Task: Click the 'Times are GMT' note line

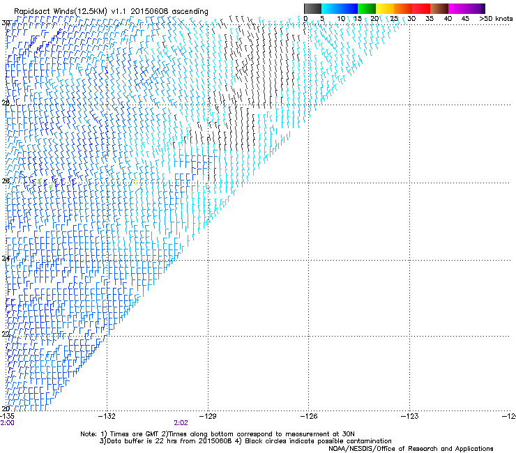Action: tap(218, 434)
